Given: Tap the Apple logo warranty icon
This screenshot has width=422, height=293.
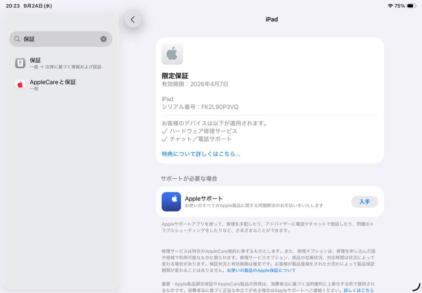Looking at the screenshot, I should tap(172, 54).
